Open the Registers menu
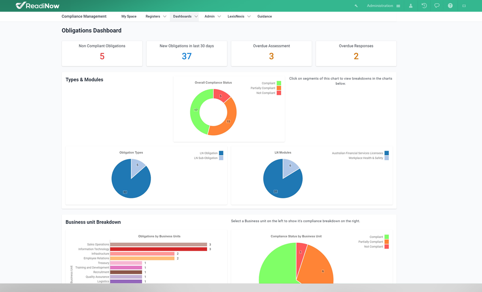Screen dimensions: 482x292 tap(153, 17)
